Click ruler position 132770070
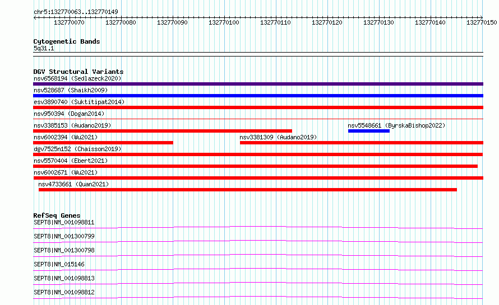 click(69, 22)
